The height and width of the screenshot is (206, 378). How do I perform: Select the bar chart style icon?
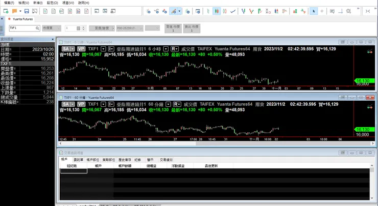click(x=208, y=11)
